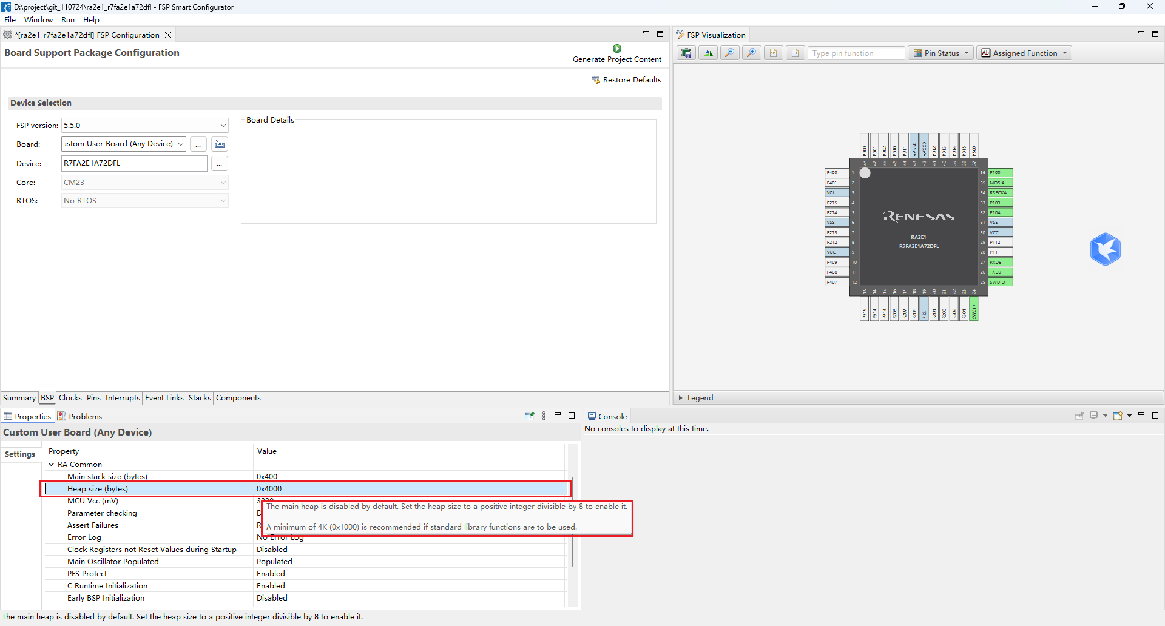Click the Console pin icon
The image size is (1165, 626).
1079,416
